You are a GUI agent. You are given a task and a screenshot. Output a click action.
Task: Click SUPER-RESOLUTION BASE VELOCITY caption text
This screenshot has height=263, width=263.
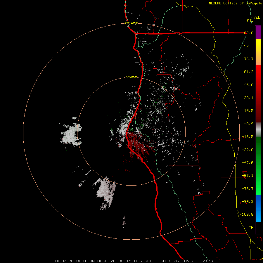[x=92, y=261]
